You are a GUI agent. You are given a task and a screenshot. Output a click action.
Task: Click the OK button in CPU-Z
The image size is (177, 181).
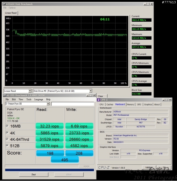(164, 167)
